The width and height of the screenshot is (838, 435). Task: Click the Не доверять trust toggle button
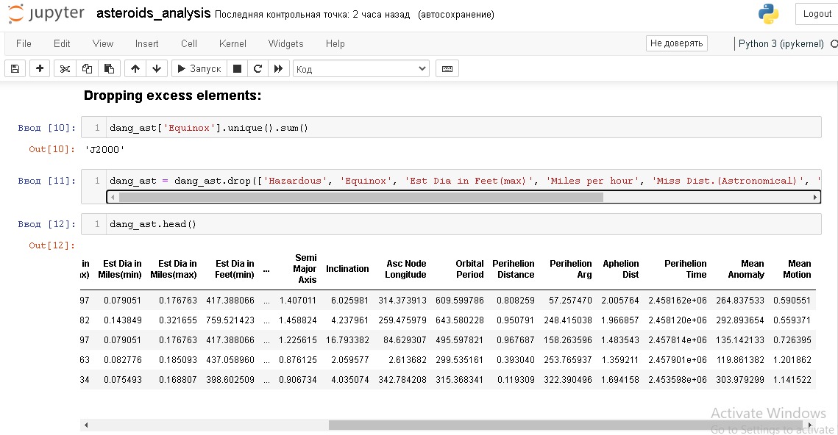pyautogui.click(x=675, y=43)
